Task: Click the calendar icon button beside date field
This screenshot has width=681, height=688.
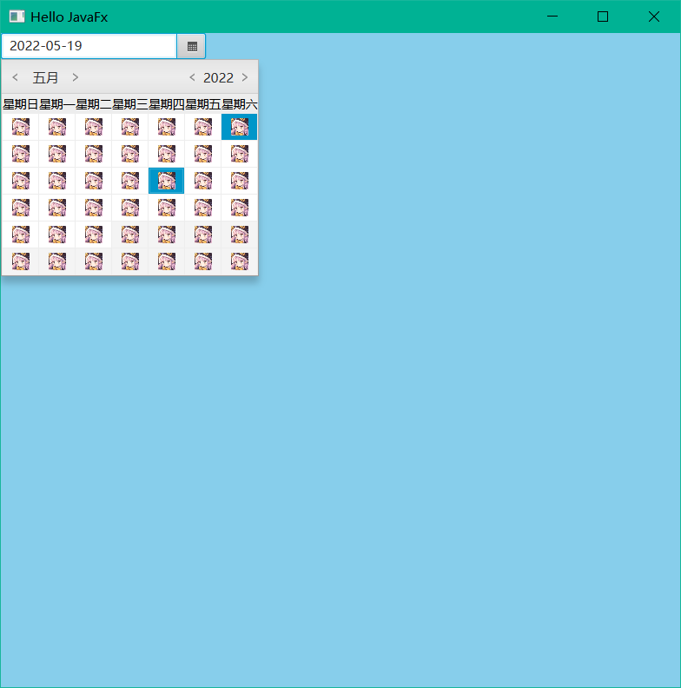Action: [x=191, y=46]
